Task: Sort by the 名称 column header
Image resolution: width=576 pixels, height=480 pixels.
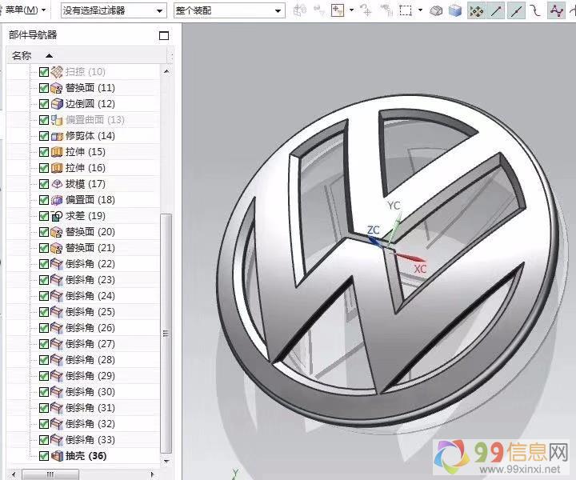Action: [22, 55]
